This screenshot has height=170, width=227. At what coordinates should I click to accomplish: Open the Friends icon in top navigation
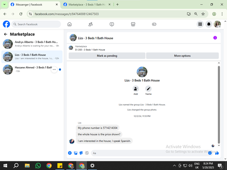point(90,24)
